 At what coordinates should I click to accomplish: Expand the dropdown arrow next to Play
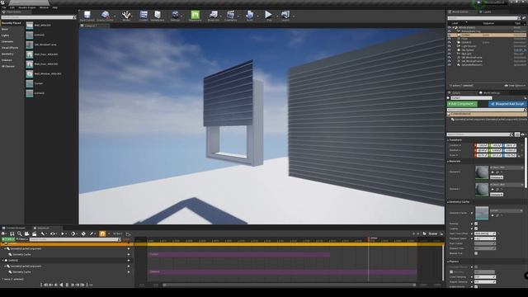(277, 16)
